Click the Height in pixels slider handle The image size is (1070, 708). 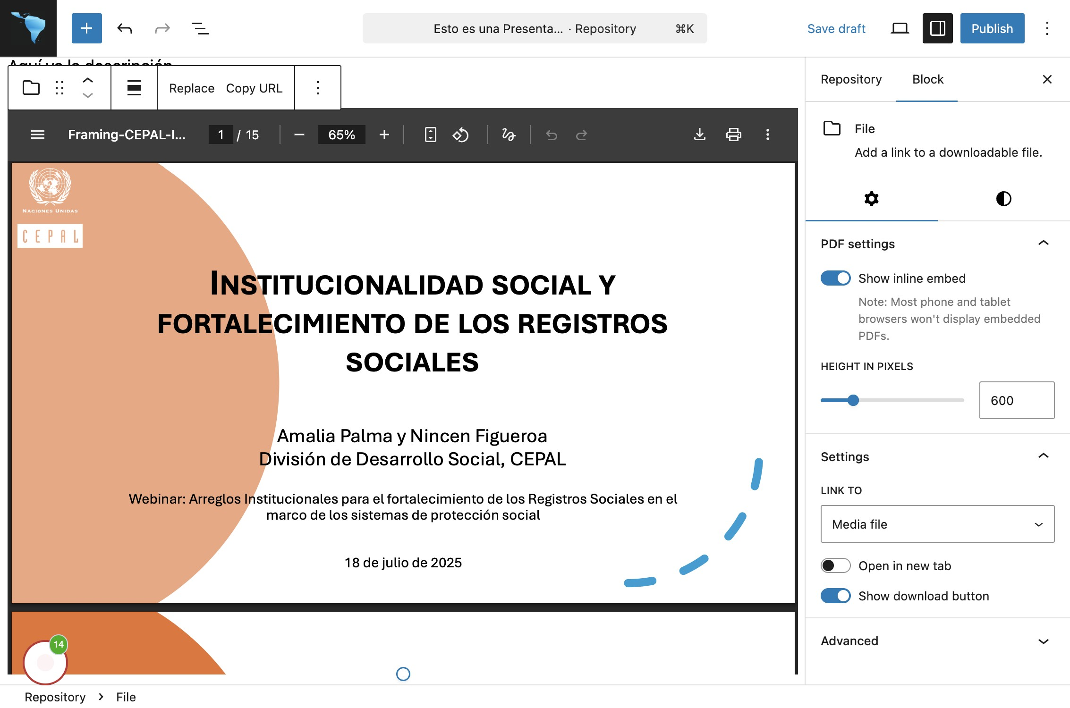tap(853, 400)
